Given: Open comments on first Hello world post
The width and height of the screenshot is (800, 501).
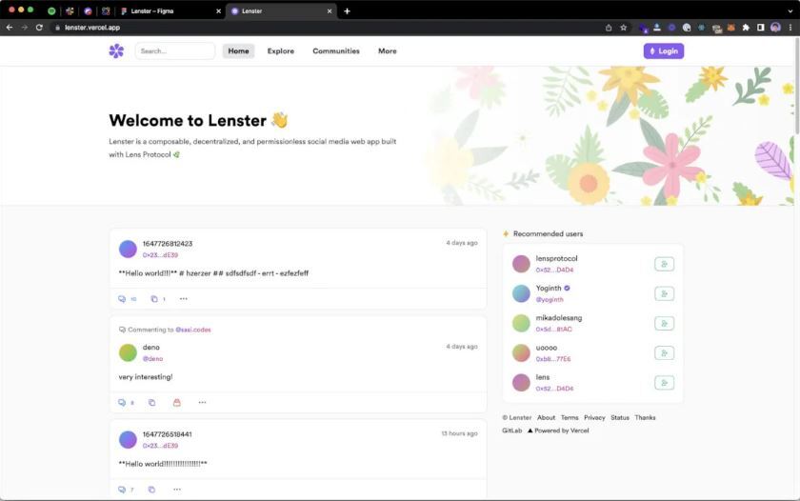Looking at the screenshot, I should click(122, 299).
